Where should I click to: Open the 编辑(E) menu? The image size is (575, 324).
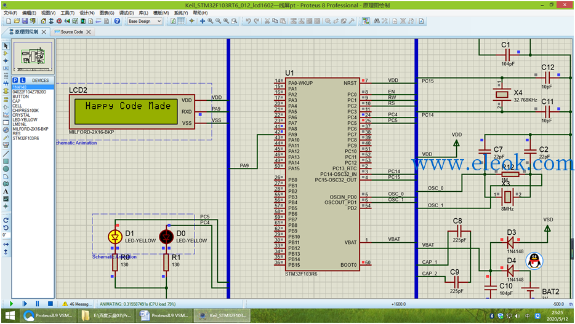29,13
